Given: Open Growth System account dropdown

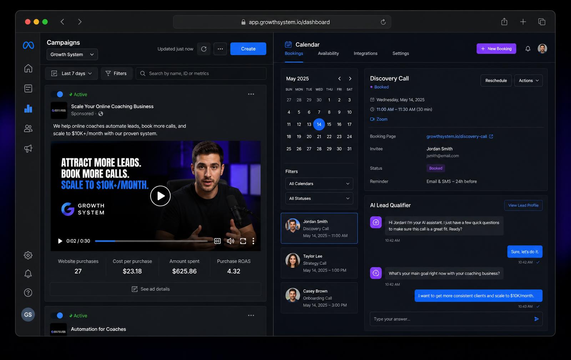Looking at the screenshot, I should [72, 54].
